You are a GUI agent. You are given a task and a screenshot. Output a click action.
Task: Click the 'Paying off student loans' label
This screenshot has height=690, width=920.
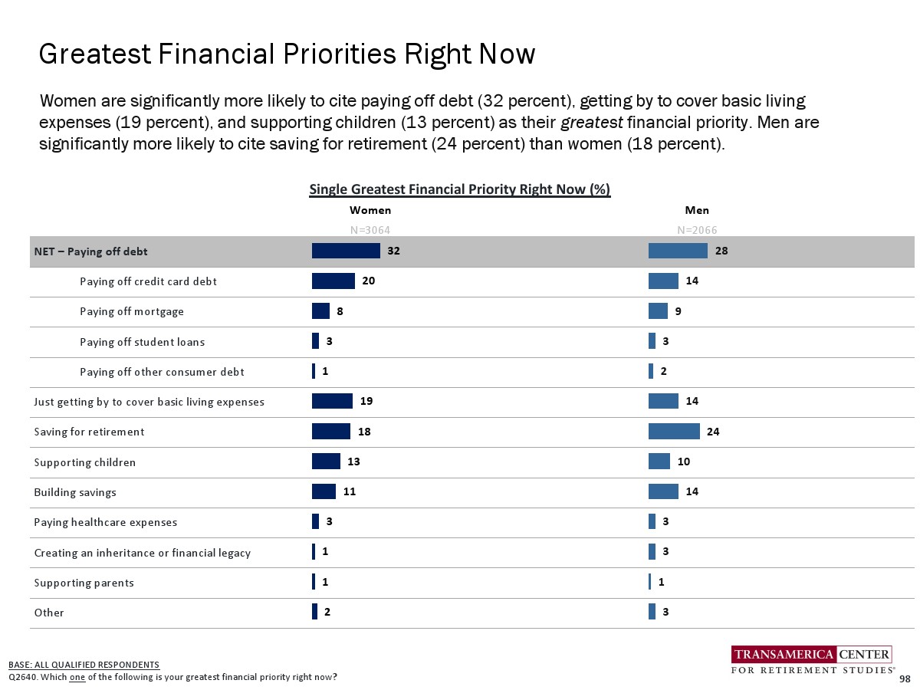(142, 342)
